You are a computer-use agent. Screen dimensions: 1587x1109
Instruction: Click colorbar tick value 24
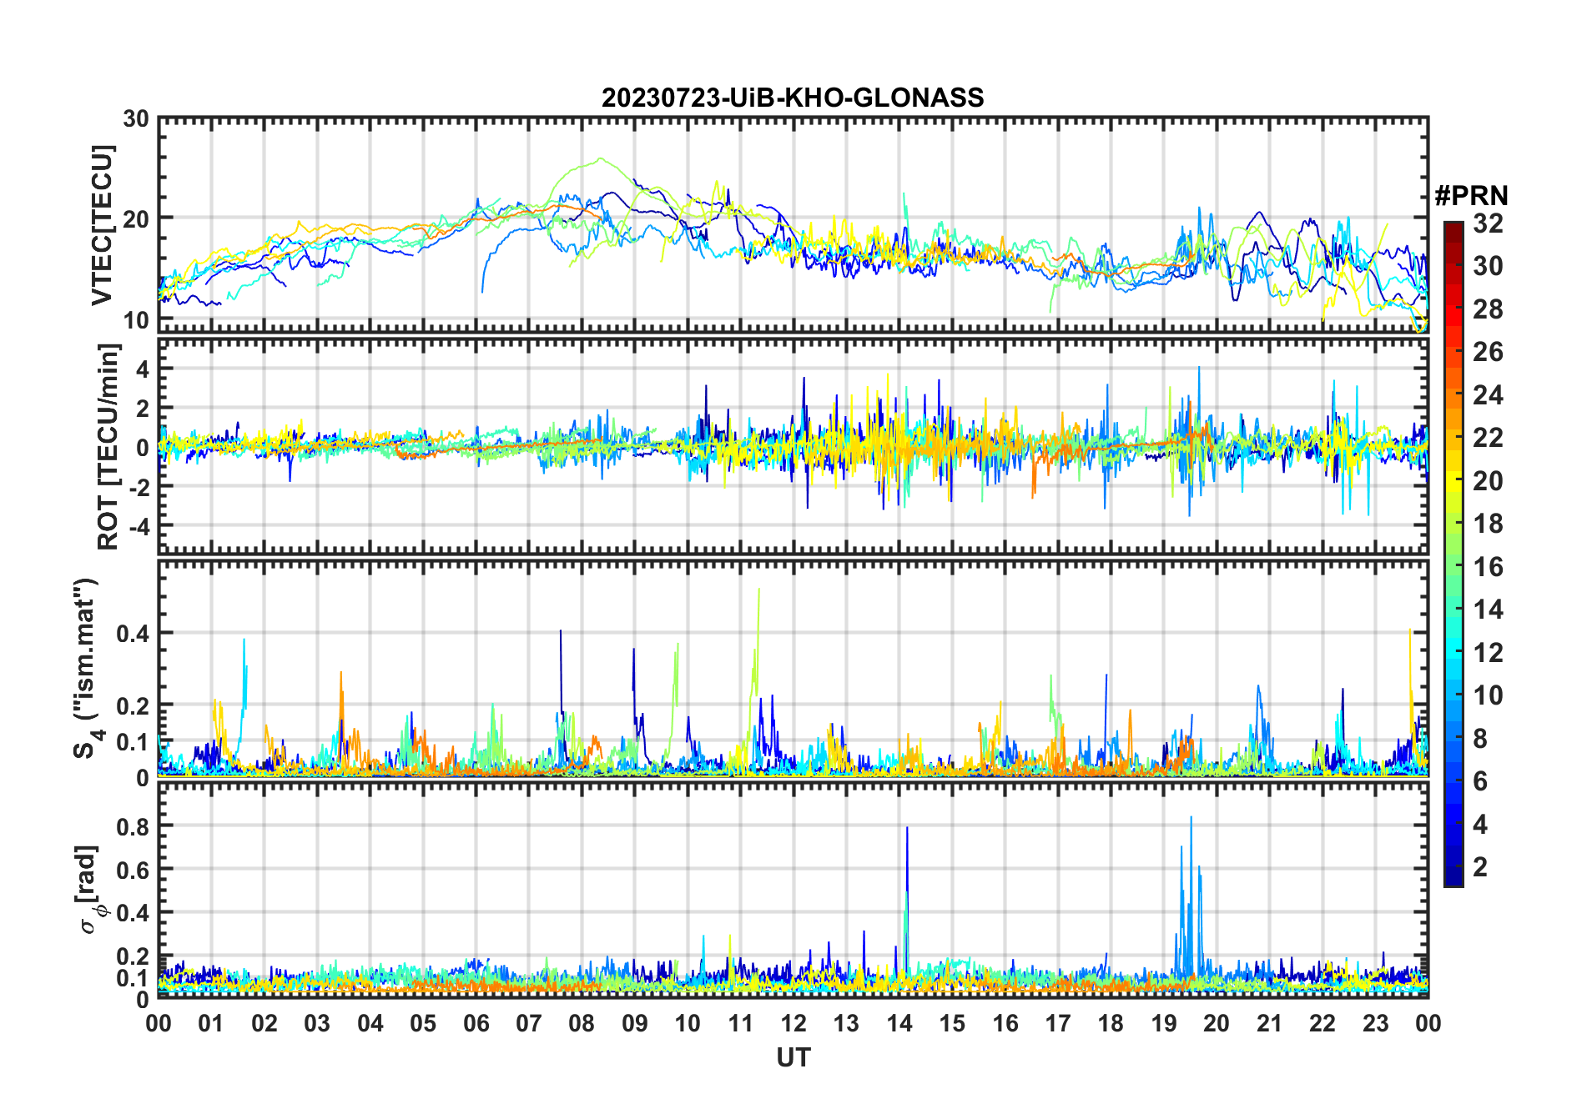(x=1488, y=395)
